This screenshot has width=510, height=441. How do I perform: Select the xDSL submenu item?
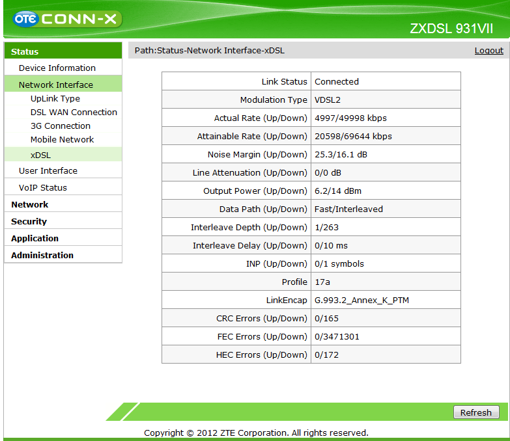40,155
